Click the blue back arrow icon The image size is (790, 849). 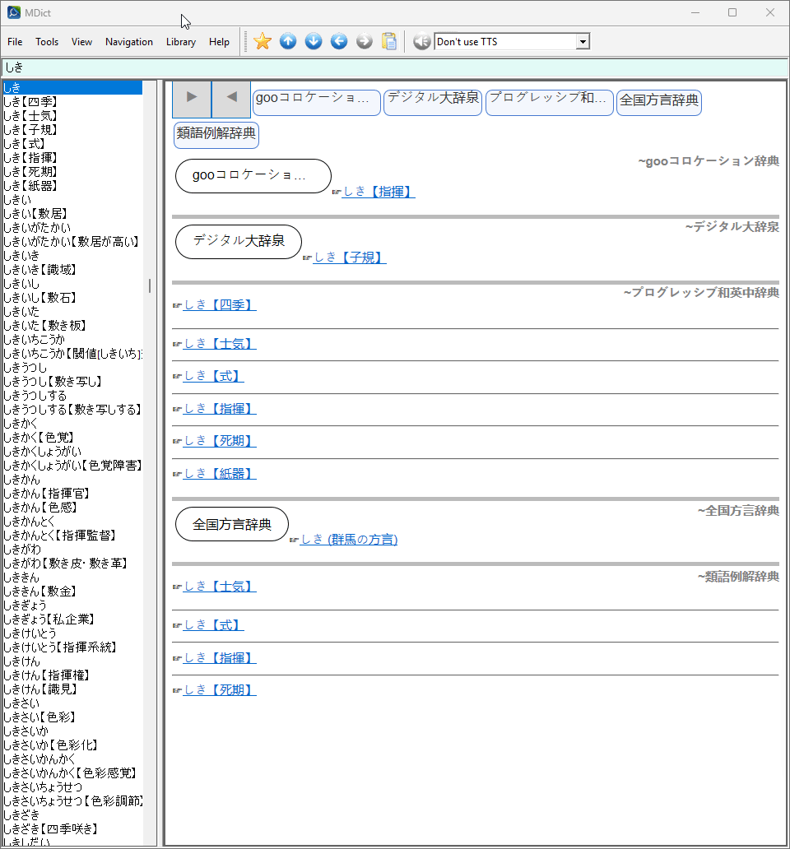click(339, 41)
